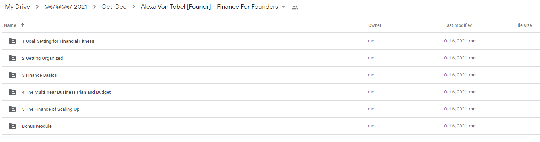Click the Owner column header

pos(375,25)
